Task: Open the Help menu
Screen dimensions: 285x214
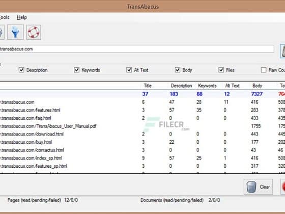Action: pos(22,17)
